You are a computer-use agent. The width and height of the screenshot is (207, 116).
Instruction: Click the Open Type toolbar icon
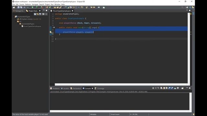point(55,7)
